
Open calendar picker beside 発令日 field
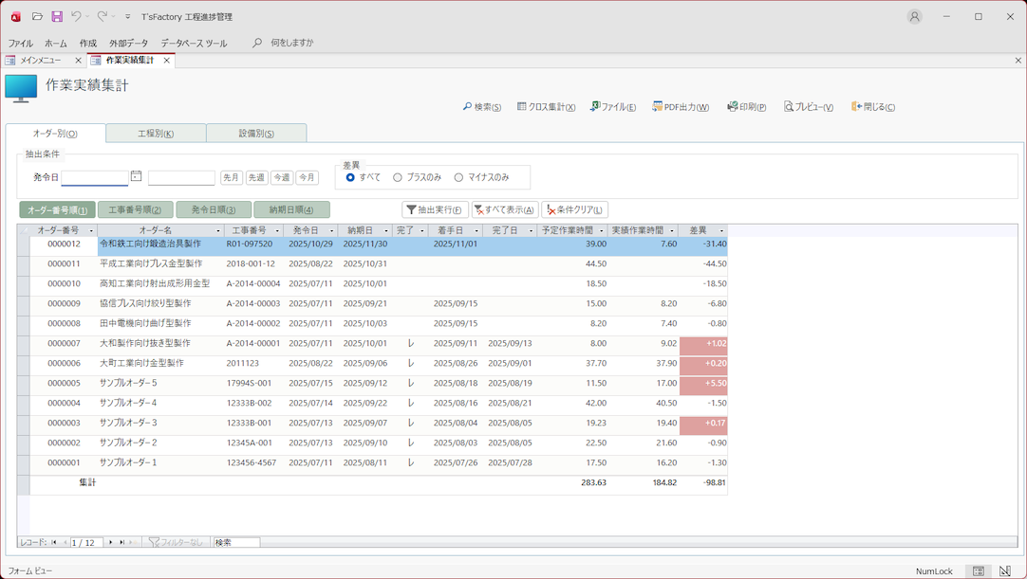pos(137,176)
